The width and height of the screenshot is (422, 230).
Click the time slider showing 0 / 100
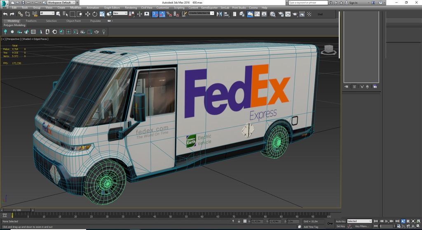click(16, 210)
